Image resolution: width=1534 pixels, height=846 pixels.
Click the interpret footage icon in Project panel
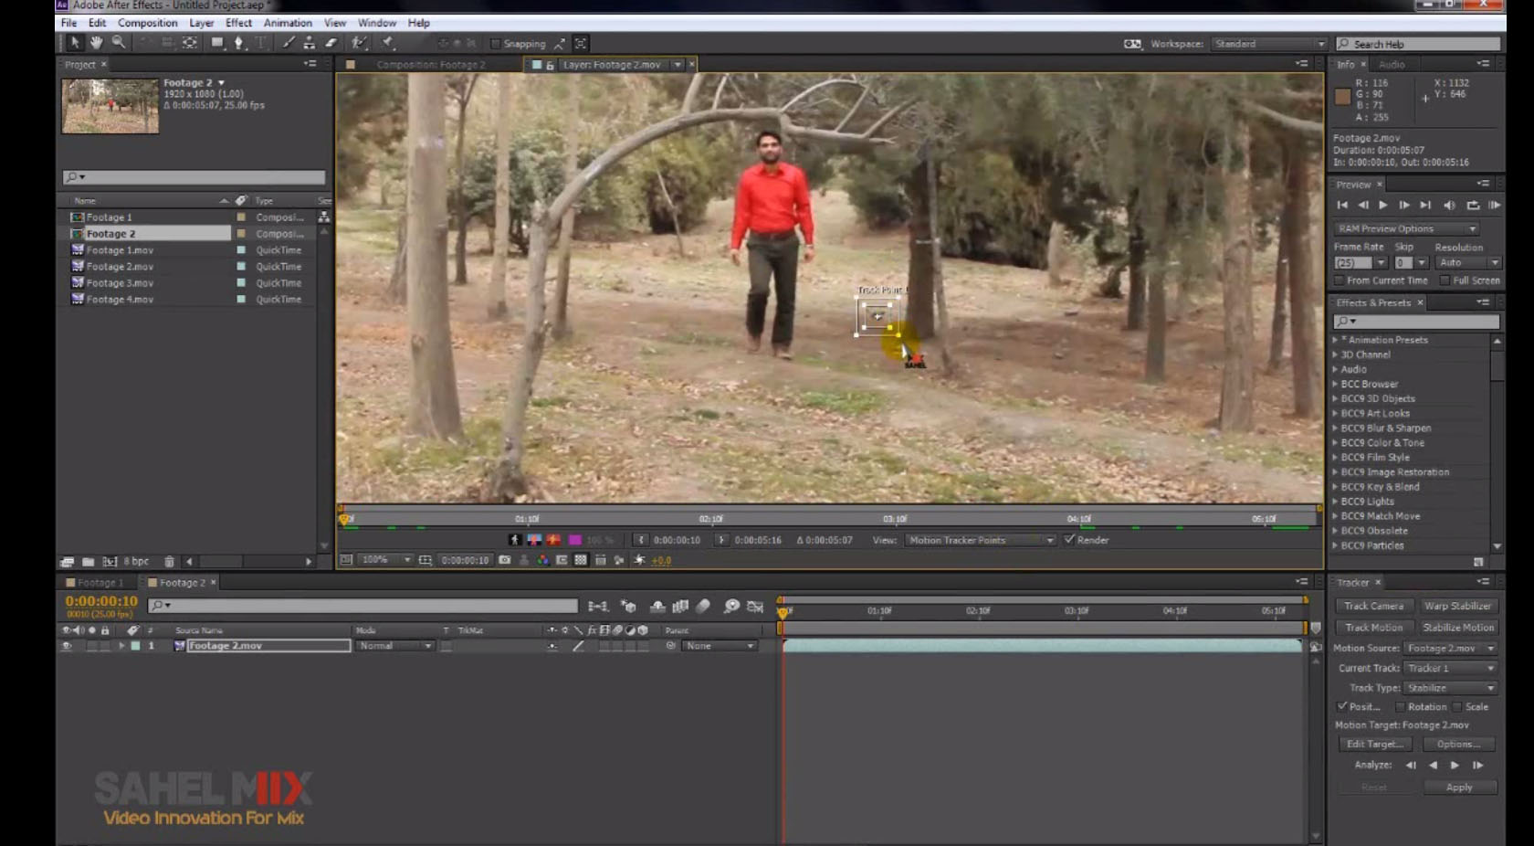pyautogui.click(x=67, y=562)
